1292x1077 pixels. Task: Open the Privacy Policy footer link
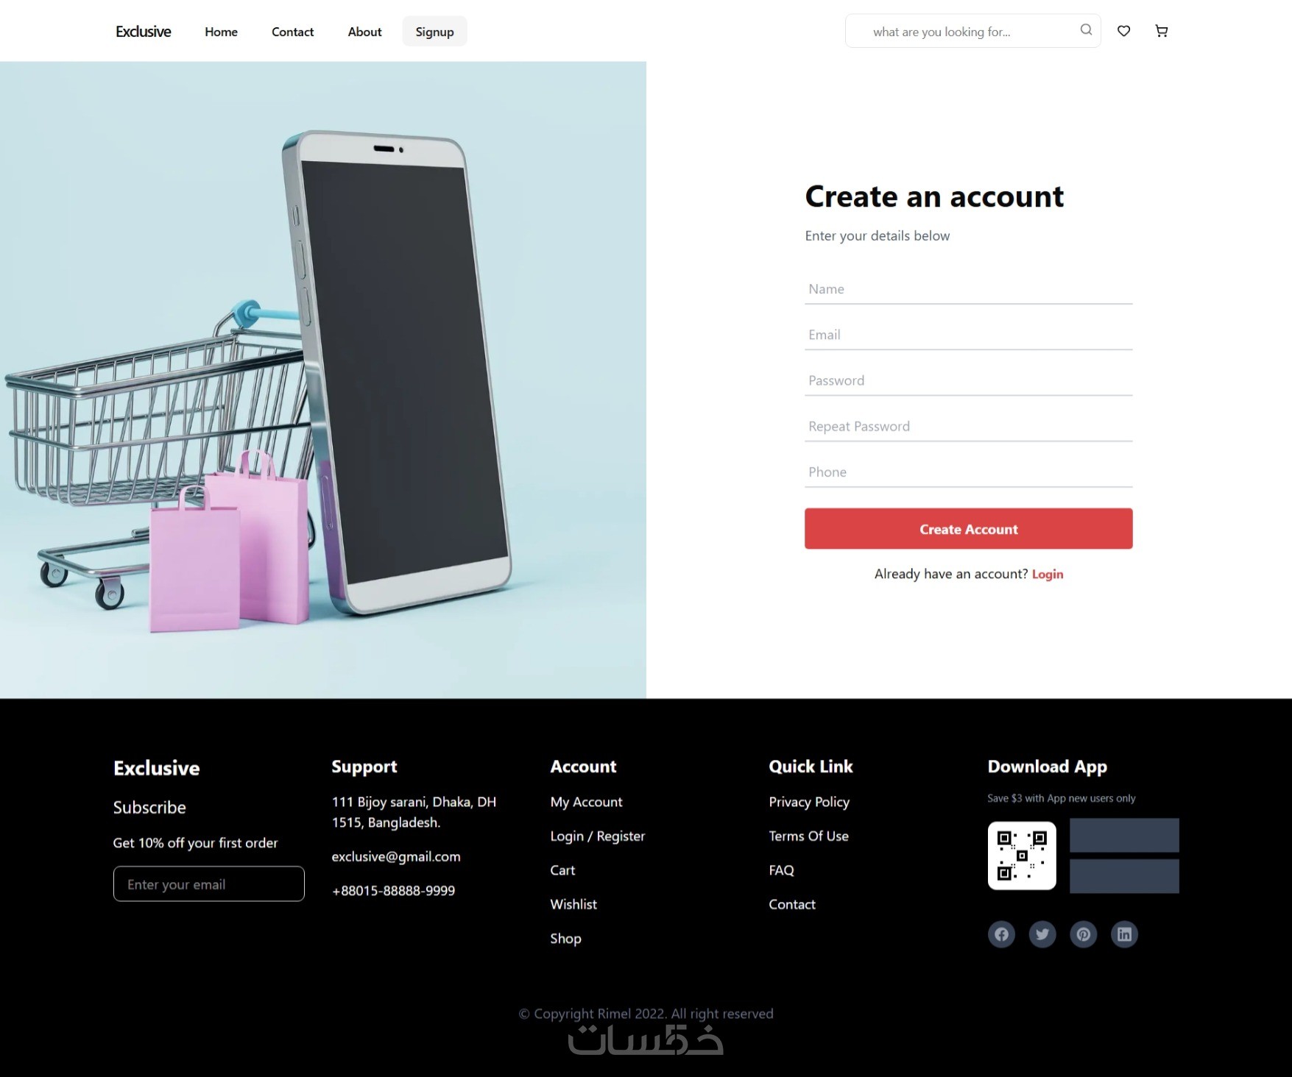click(809, 802)
